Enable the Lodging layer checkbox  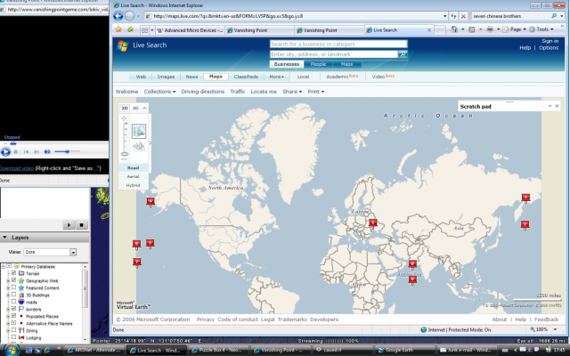tap(14, 337)
